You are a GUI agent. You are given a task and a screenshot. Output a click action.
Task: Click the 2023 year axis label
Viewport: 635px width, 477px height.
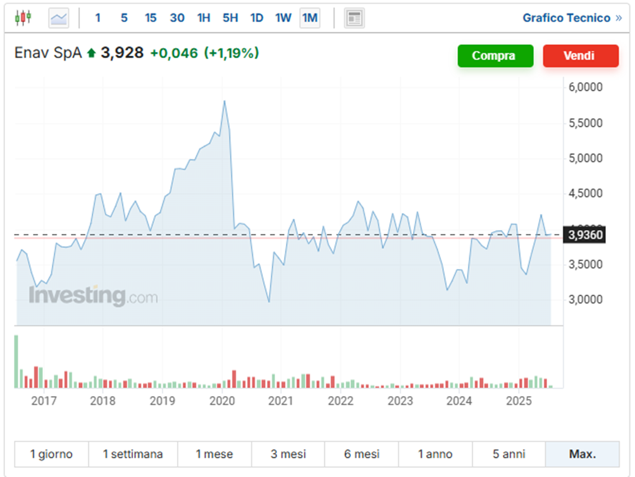coord(400,400)
